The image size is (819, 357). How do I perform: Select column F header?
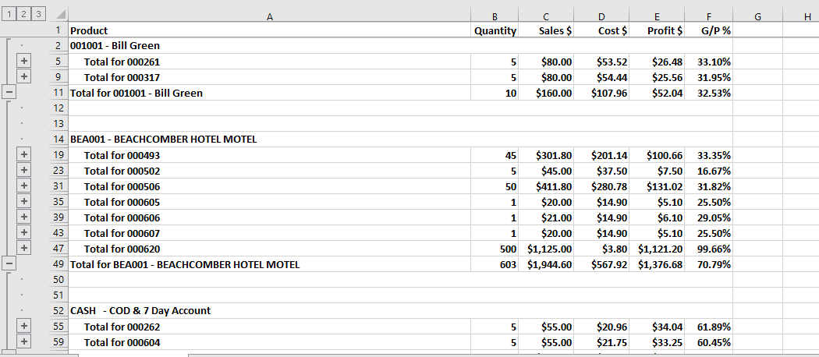[x=708, y=15]
